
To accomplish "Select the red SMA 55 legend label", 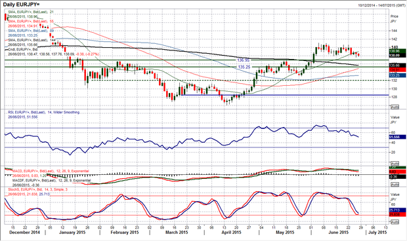I will (31, 21).
